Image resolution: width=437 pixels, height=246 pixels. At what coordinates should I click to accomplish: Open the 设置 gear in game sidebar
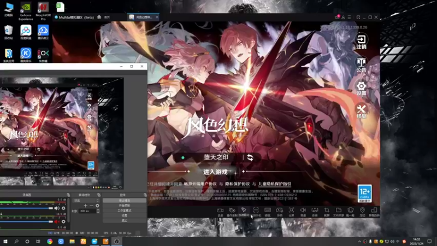361,88
